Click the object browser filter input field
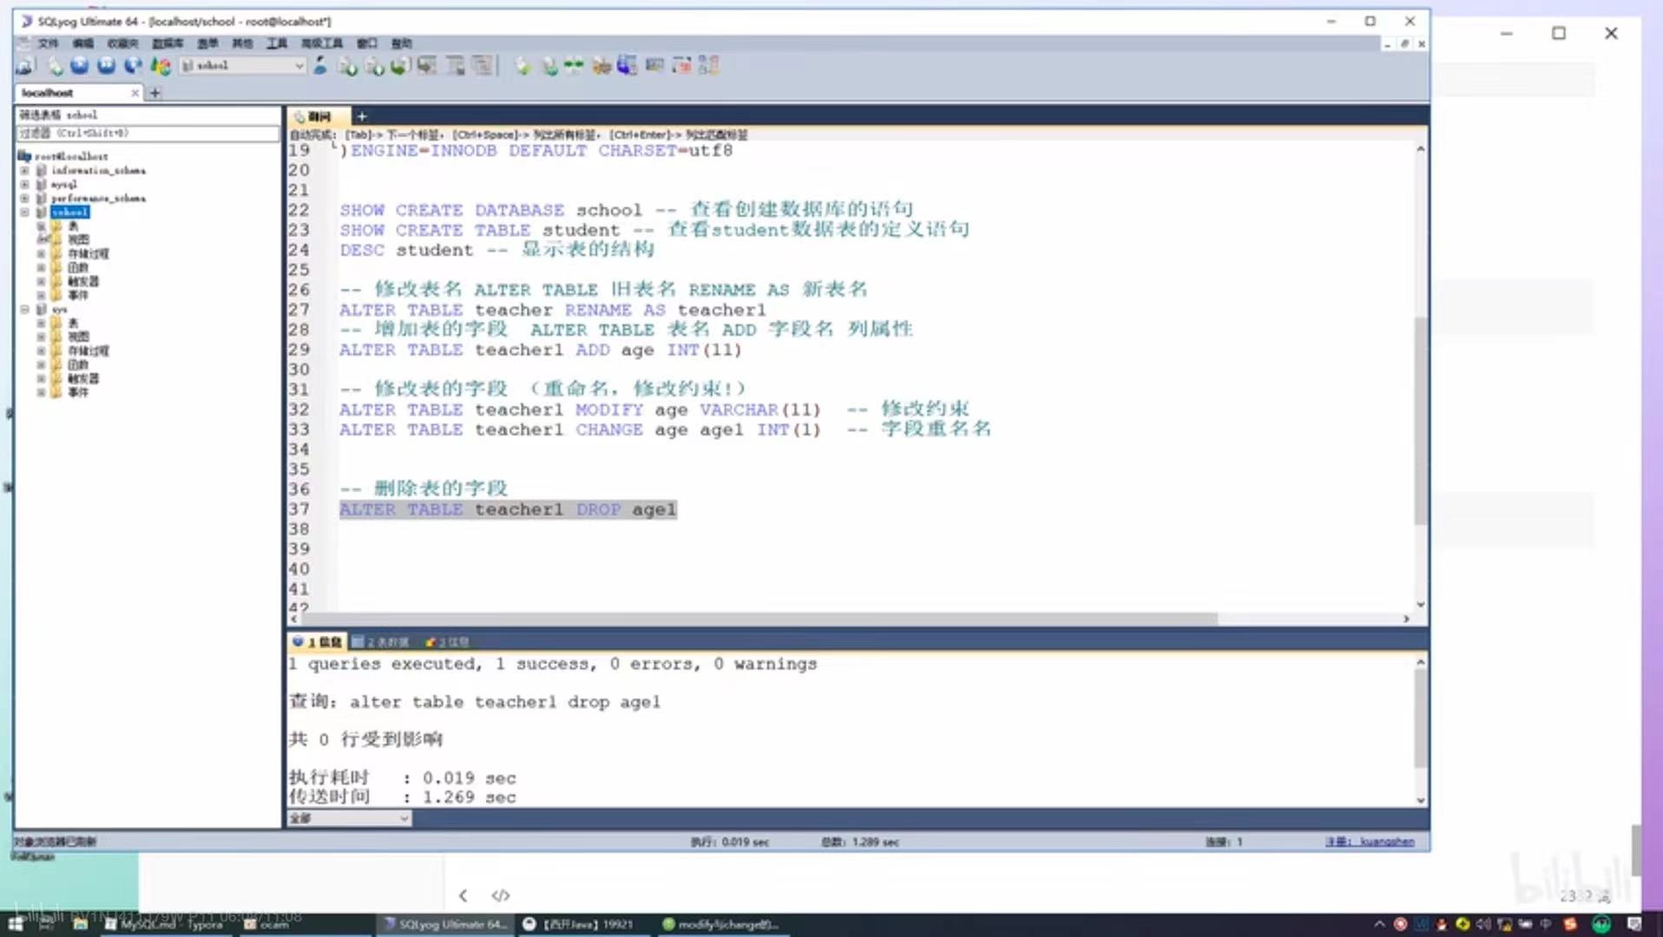This screenshot has height=937, width=1663. [147, 134]
